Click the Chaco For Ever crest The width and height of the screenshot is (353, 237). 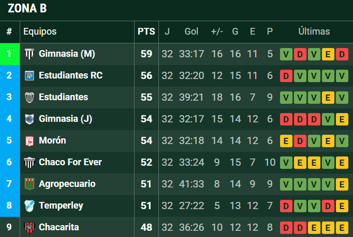(x=29, y=162)
